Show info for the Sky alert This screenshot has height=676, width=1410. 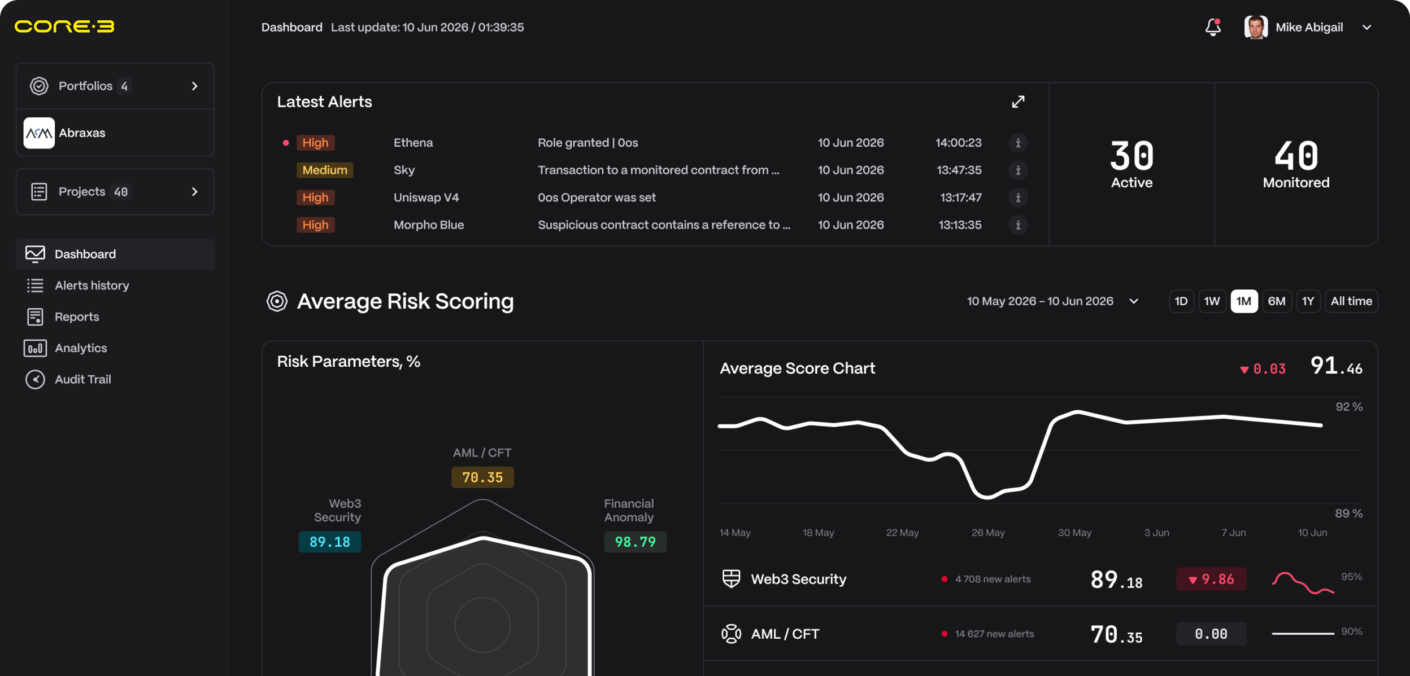pyautogui.click(x=1018, y=170)
